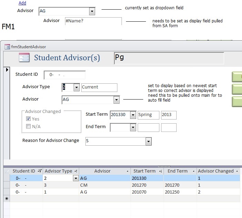Expand the Advisor Type combo box arrow
The image size is (242, 218).
[76, 87]
